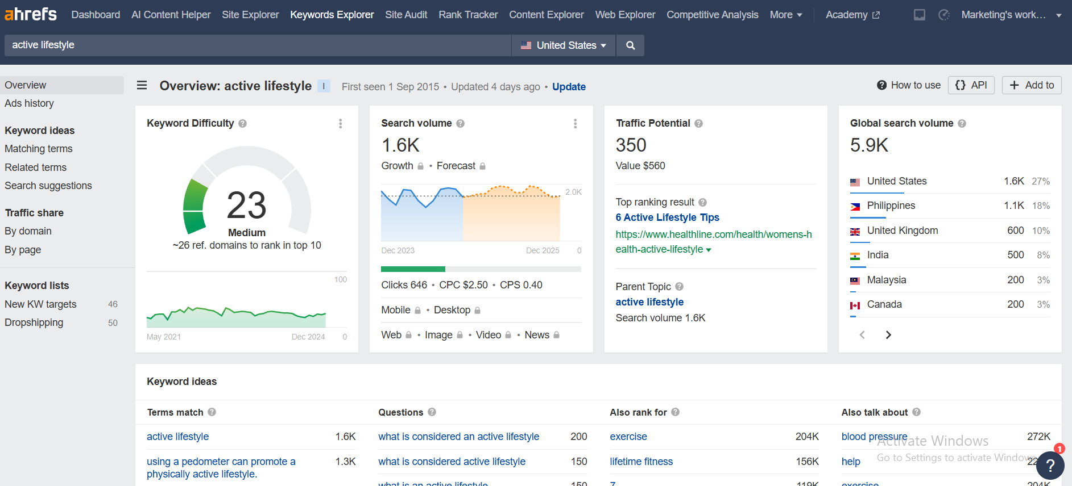This screenshot has height=486, width=1072.
Task: Click the support speedometer icon in header
Action: 944,15
